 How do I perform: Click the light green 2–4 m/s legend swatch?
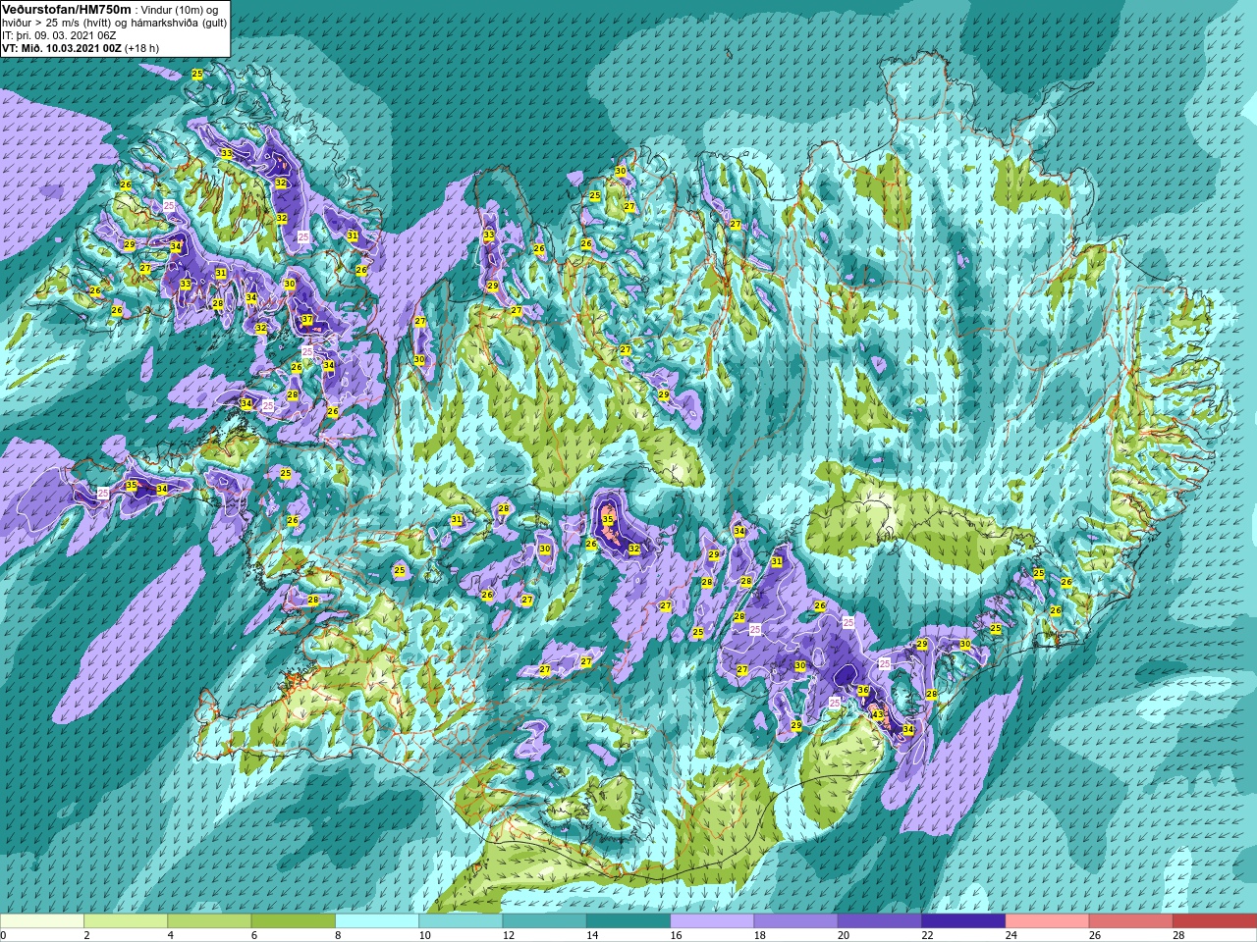coord(126,921)
